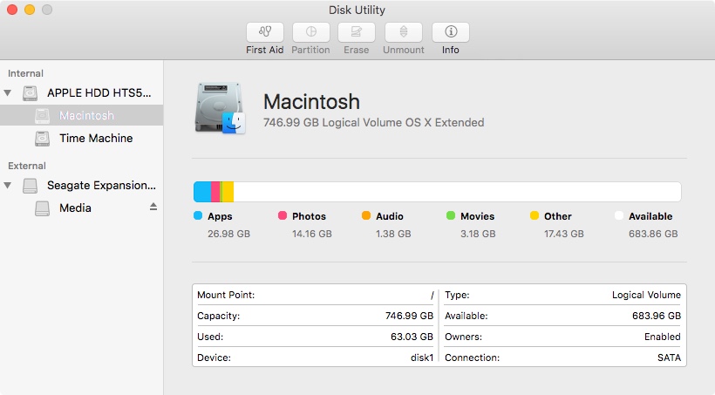
Task: Click the Media volume icon
Action: (42, 208)
